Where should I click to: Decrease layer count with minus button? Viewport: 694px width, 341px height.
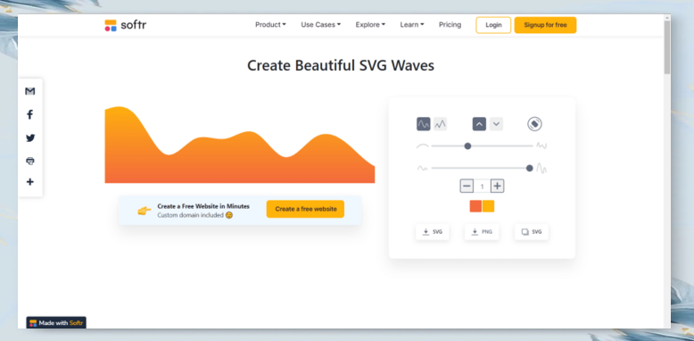click(x=467, y=186)
